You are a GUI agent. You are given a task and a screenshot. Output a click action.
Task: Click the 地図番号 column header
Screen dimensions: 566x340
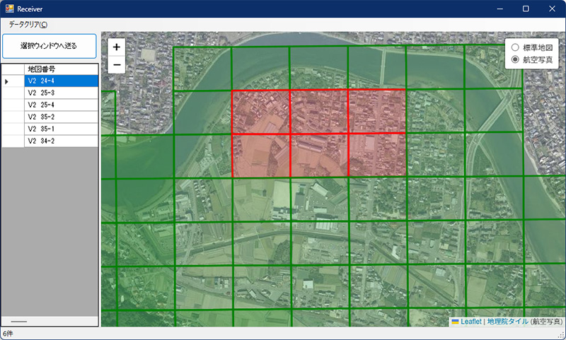click(x=61, y=69)
